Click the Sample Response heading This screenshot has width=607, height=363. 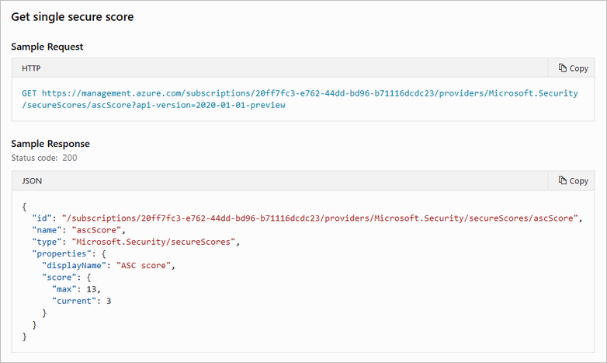pyautogui.click(x=50, y=144)
